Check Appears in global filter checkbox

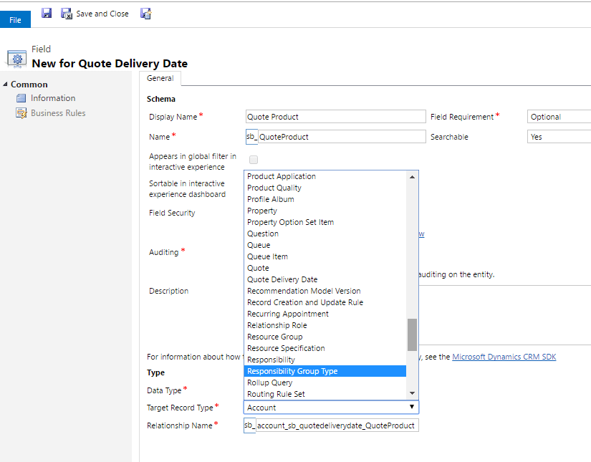click(x=253, y=159)
